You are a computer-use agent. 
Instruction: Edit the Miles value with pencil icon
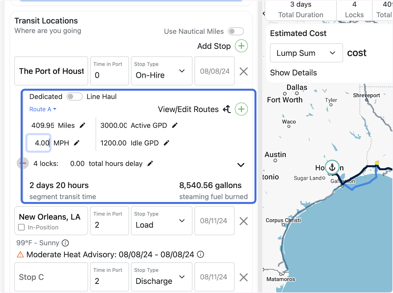click(x=83, y=125)
